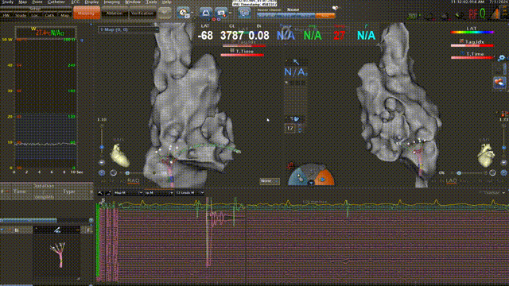Viewport: 509px width, 286px height.
Task: Click the catheter thumbnail in bottom-left panel
Action: (56, 254)
